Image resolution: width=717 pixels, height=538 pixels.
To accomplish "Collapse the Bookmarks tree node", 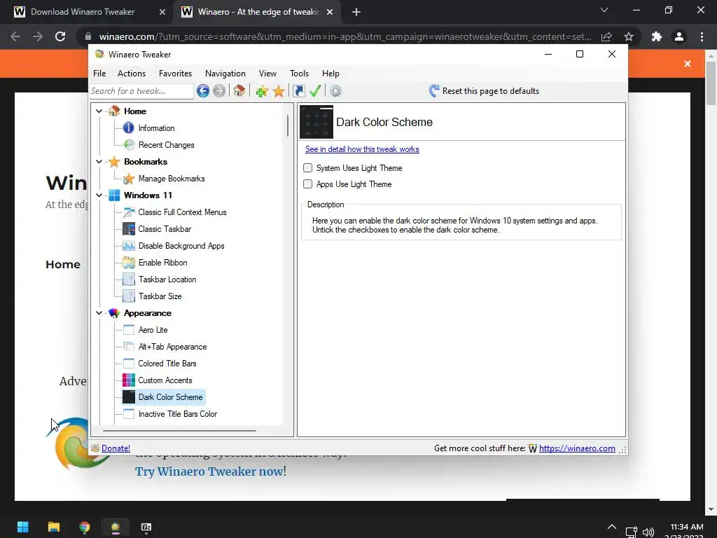I will pyautogui.click(x=99, y=162).
